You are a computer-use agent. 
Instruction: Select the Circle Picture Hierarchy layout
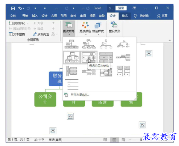pos(123,44)
